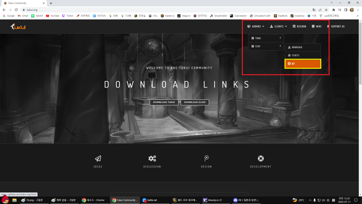Select Tickets in the ElvUI submenu
Screen dimensions: 362x204
tap(303, 55)
